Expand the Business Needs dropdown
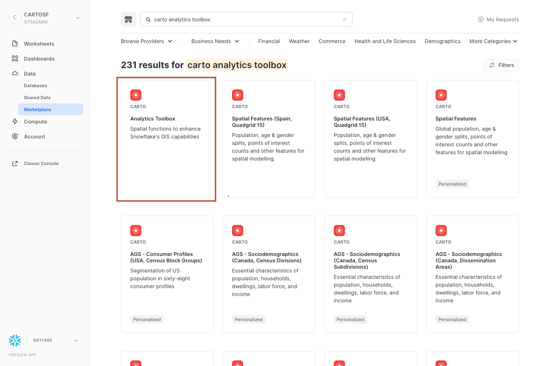The height and width of the screenshot is (366, 550). pyautogui.click(x=215, y=41)
